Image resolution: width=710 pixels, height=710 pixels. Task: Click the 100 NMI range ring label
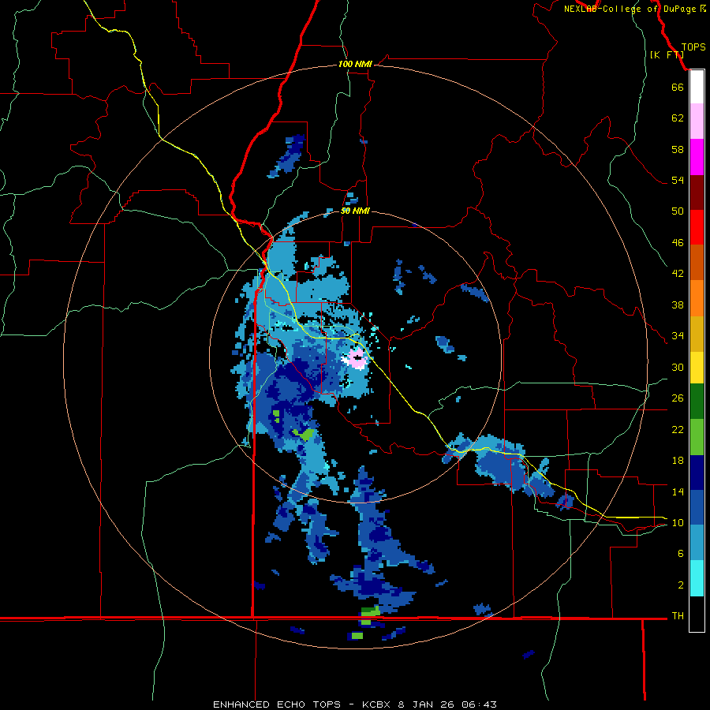355,65
